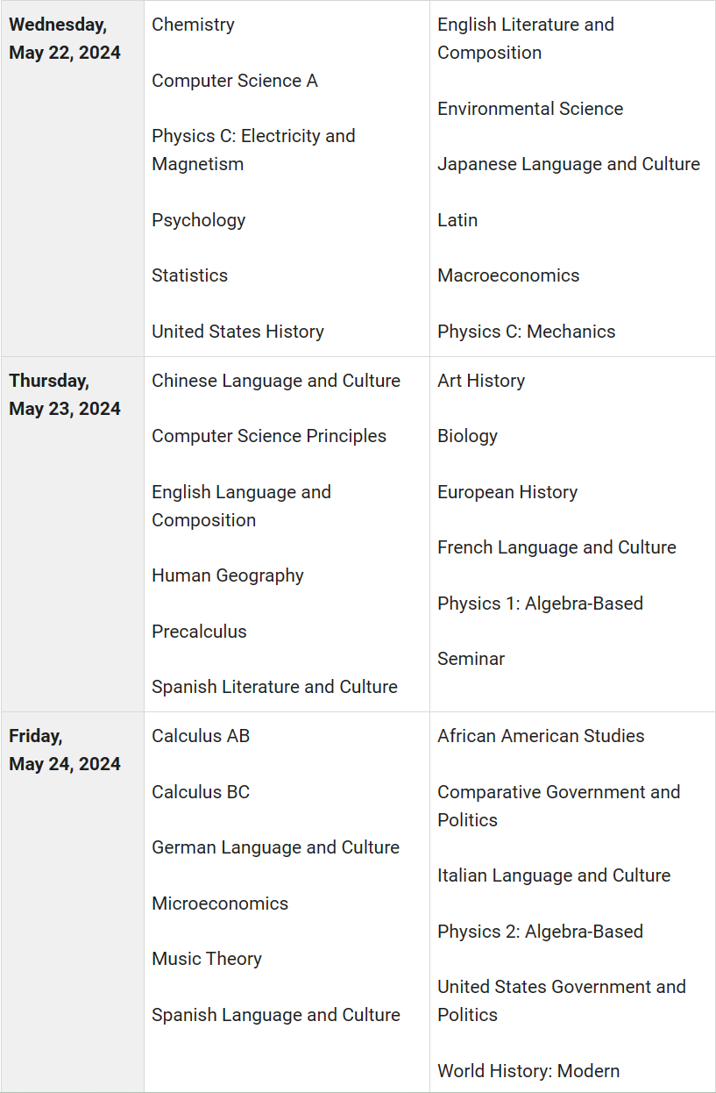The width and height of the screenshot is (716, 1093).
Task: Select Chinese Language and Culture
Action: 276,381
